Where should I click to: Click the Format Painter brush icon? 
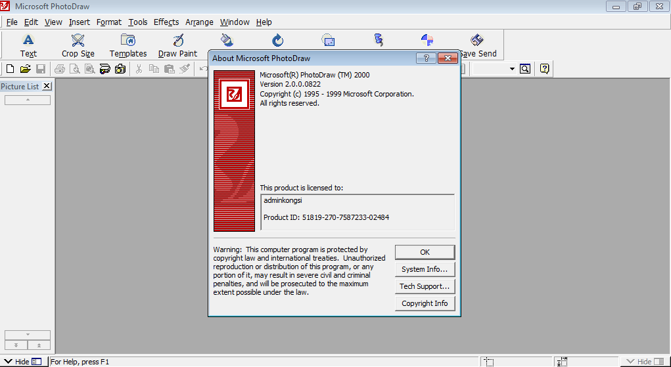(185, 68)
